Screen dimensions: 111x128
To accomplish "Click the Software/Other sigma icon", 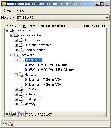I will coord(17,35).
